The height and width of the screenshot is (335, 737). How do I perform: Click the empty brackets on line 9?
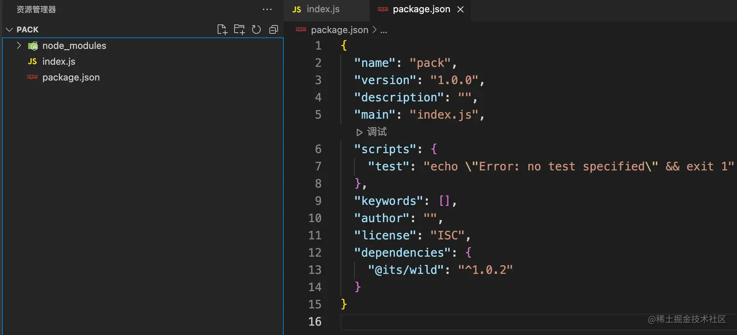point(445,201)
